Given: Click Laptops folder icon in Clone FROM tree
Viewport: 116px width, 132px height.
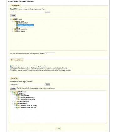Looking at the screenshot, I should coord(15,31).
